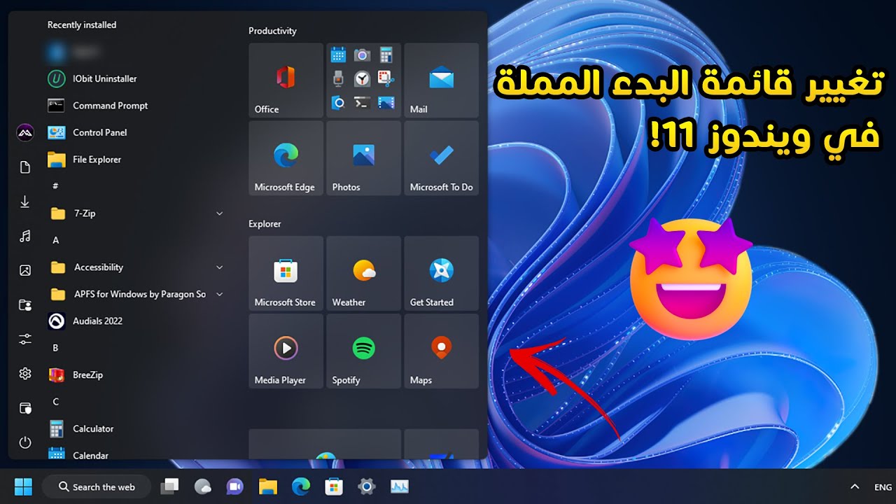The image size is (896, 504).
Task: Click the Search the web box
Action: pos(97,486)
